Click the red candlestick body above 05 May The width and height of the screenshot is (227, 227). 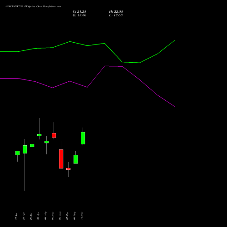coord(54,135)
